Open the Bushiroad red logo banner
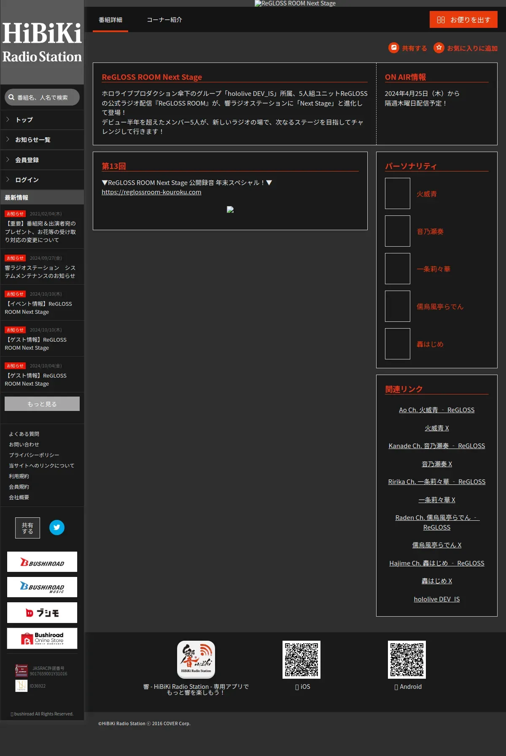Viewport: 506px width, 756px height. (42, 562)
